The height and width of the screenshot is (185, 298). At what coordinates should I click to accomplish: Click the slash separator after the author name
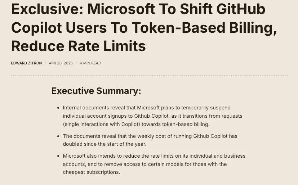[x=45, y=63]
